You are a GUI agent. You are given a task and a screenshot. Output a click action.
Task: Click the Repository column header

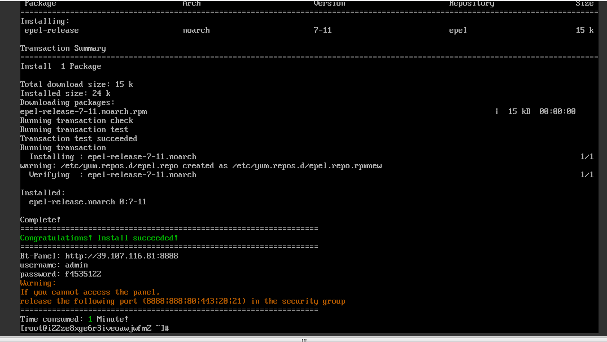(x=471, y=3)
